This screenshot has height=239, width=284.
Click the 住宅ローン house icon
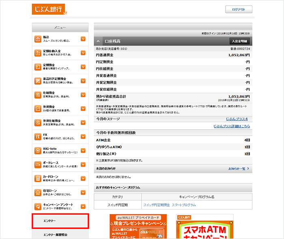click(38, 192)
